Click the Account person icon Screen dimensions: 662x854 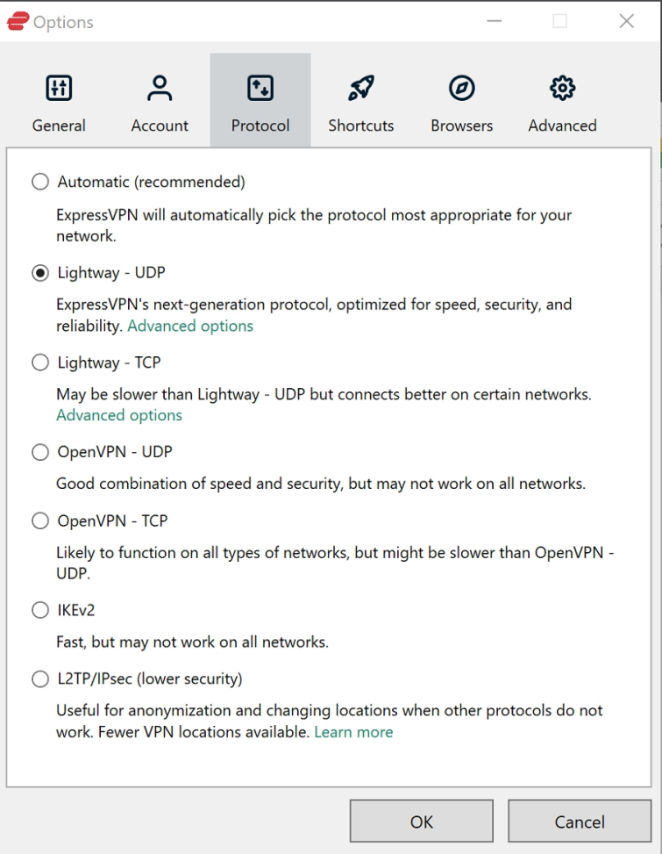pos(159,87)
